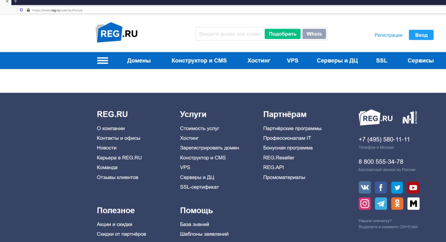Image resolution: width=446 pixels, height=242 pixels.
Task: Open the Twitter social icon
Action: point(397,188)
